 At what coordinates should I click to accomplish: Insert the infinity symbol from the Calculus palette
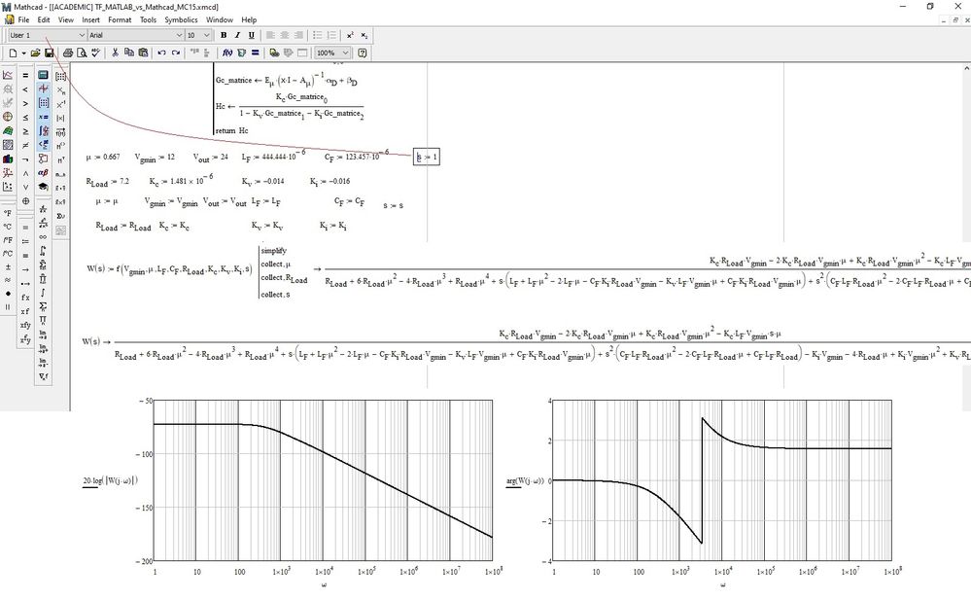point(43,236)
